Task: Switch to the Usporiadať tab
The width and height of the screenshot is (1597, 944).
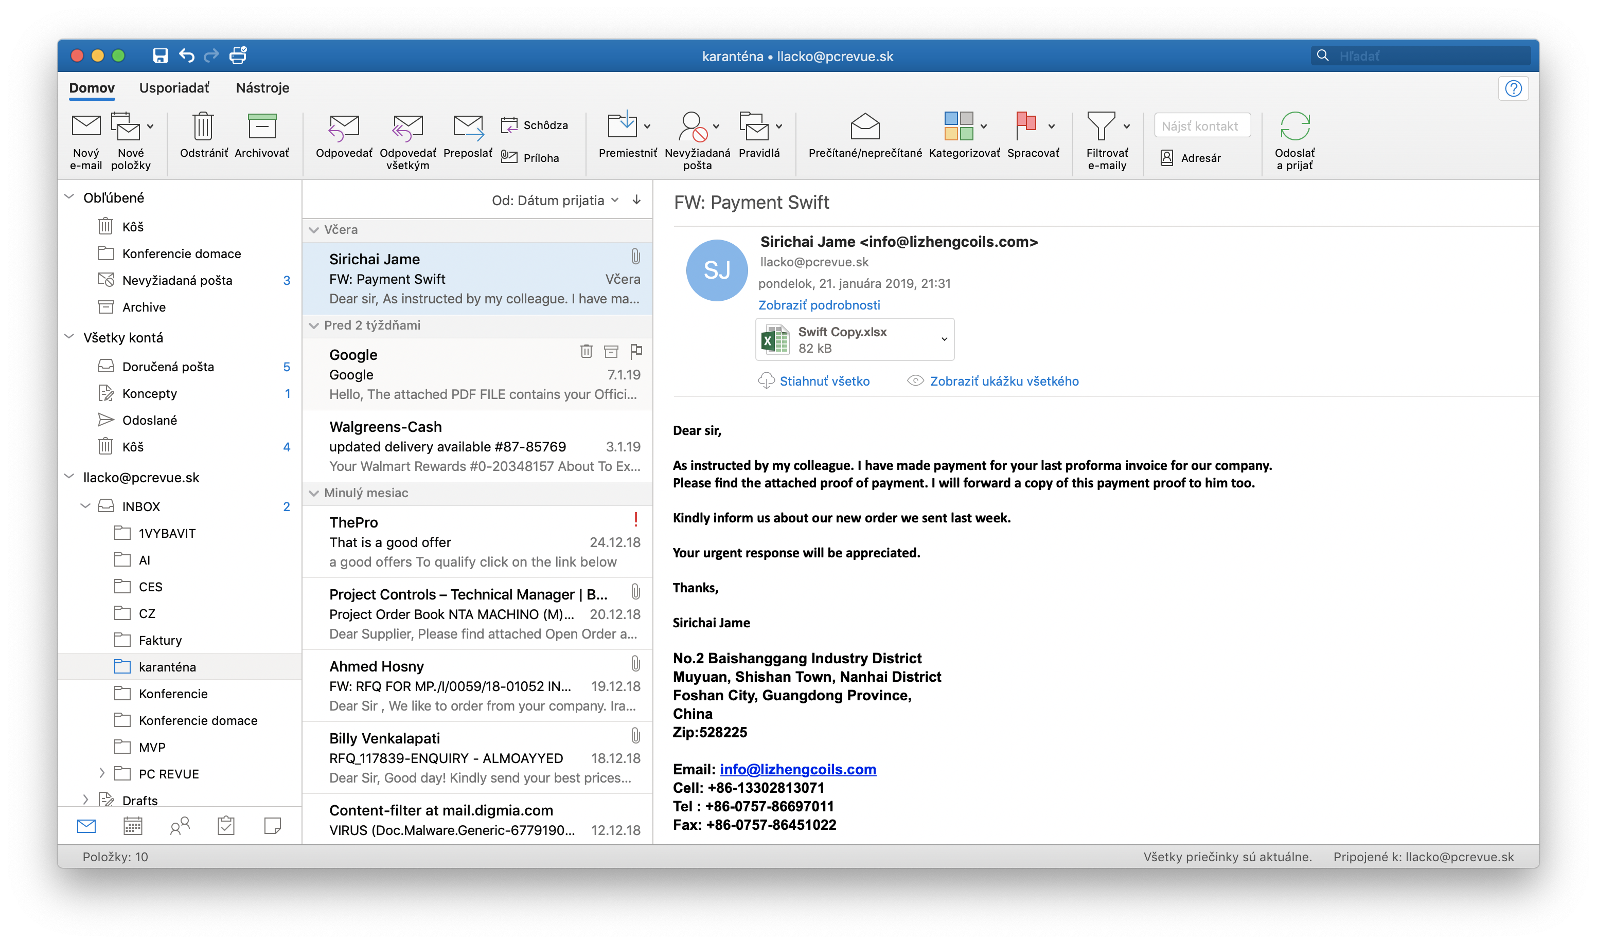Action: [174, 88]
